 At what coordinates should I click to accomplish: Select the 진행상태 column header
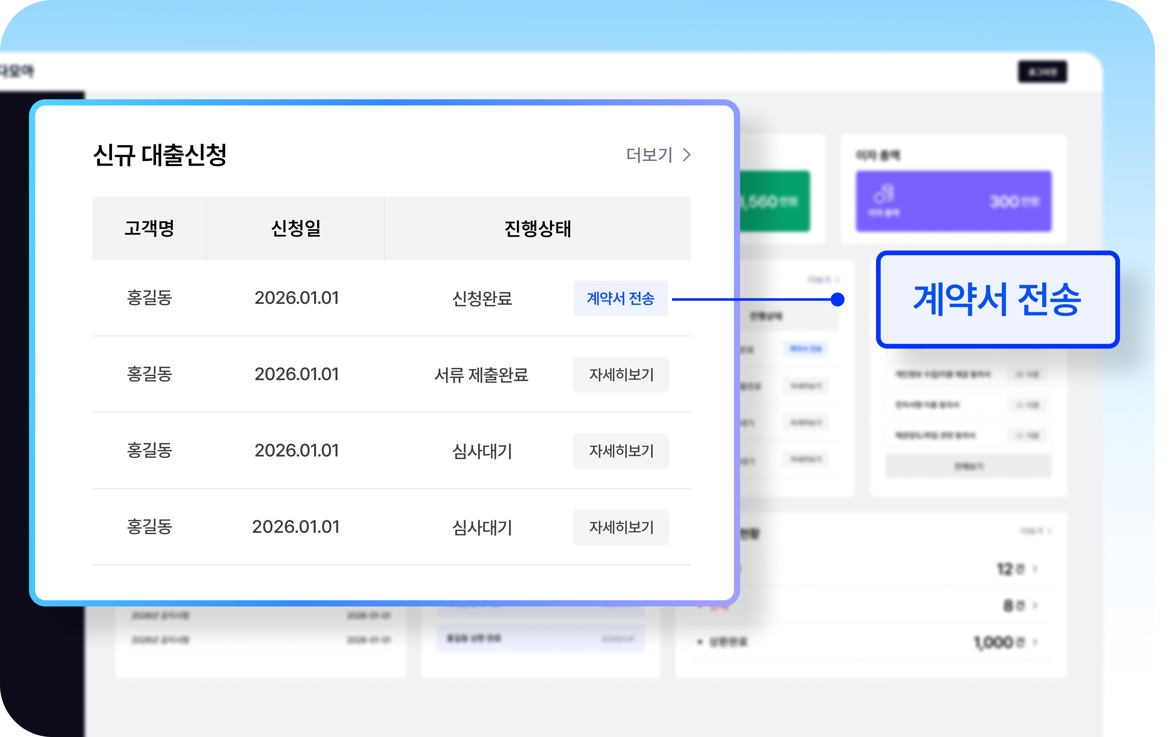pos(537,229)
